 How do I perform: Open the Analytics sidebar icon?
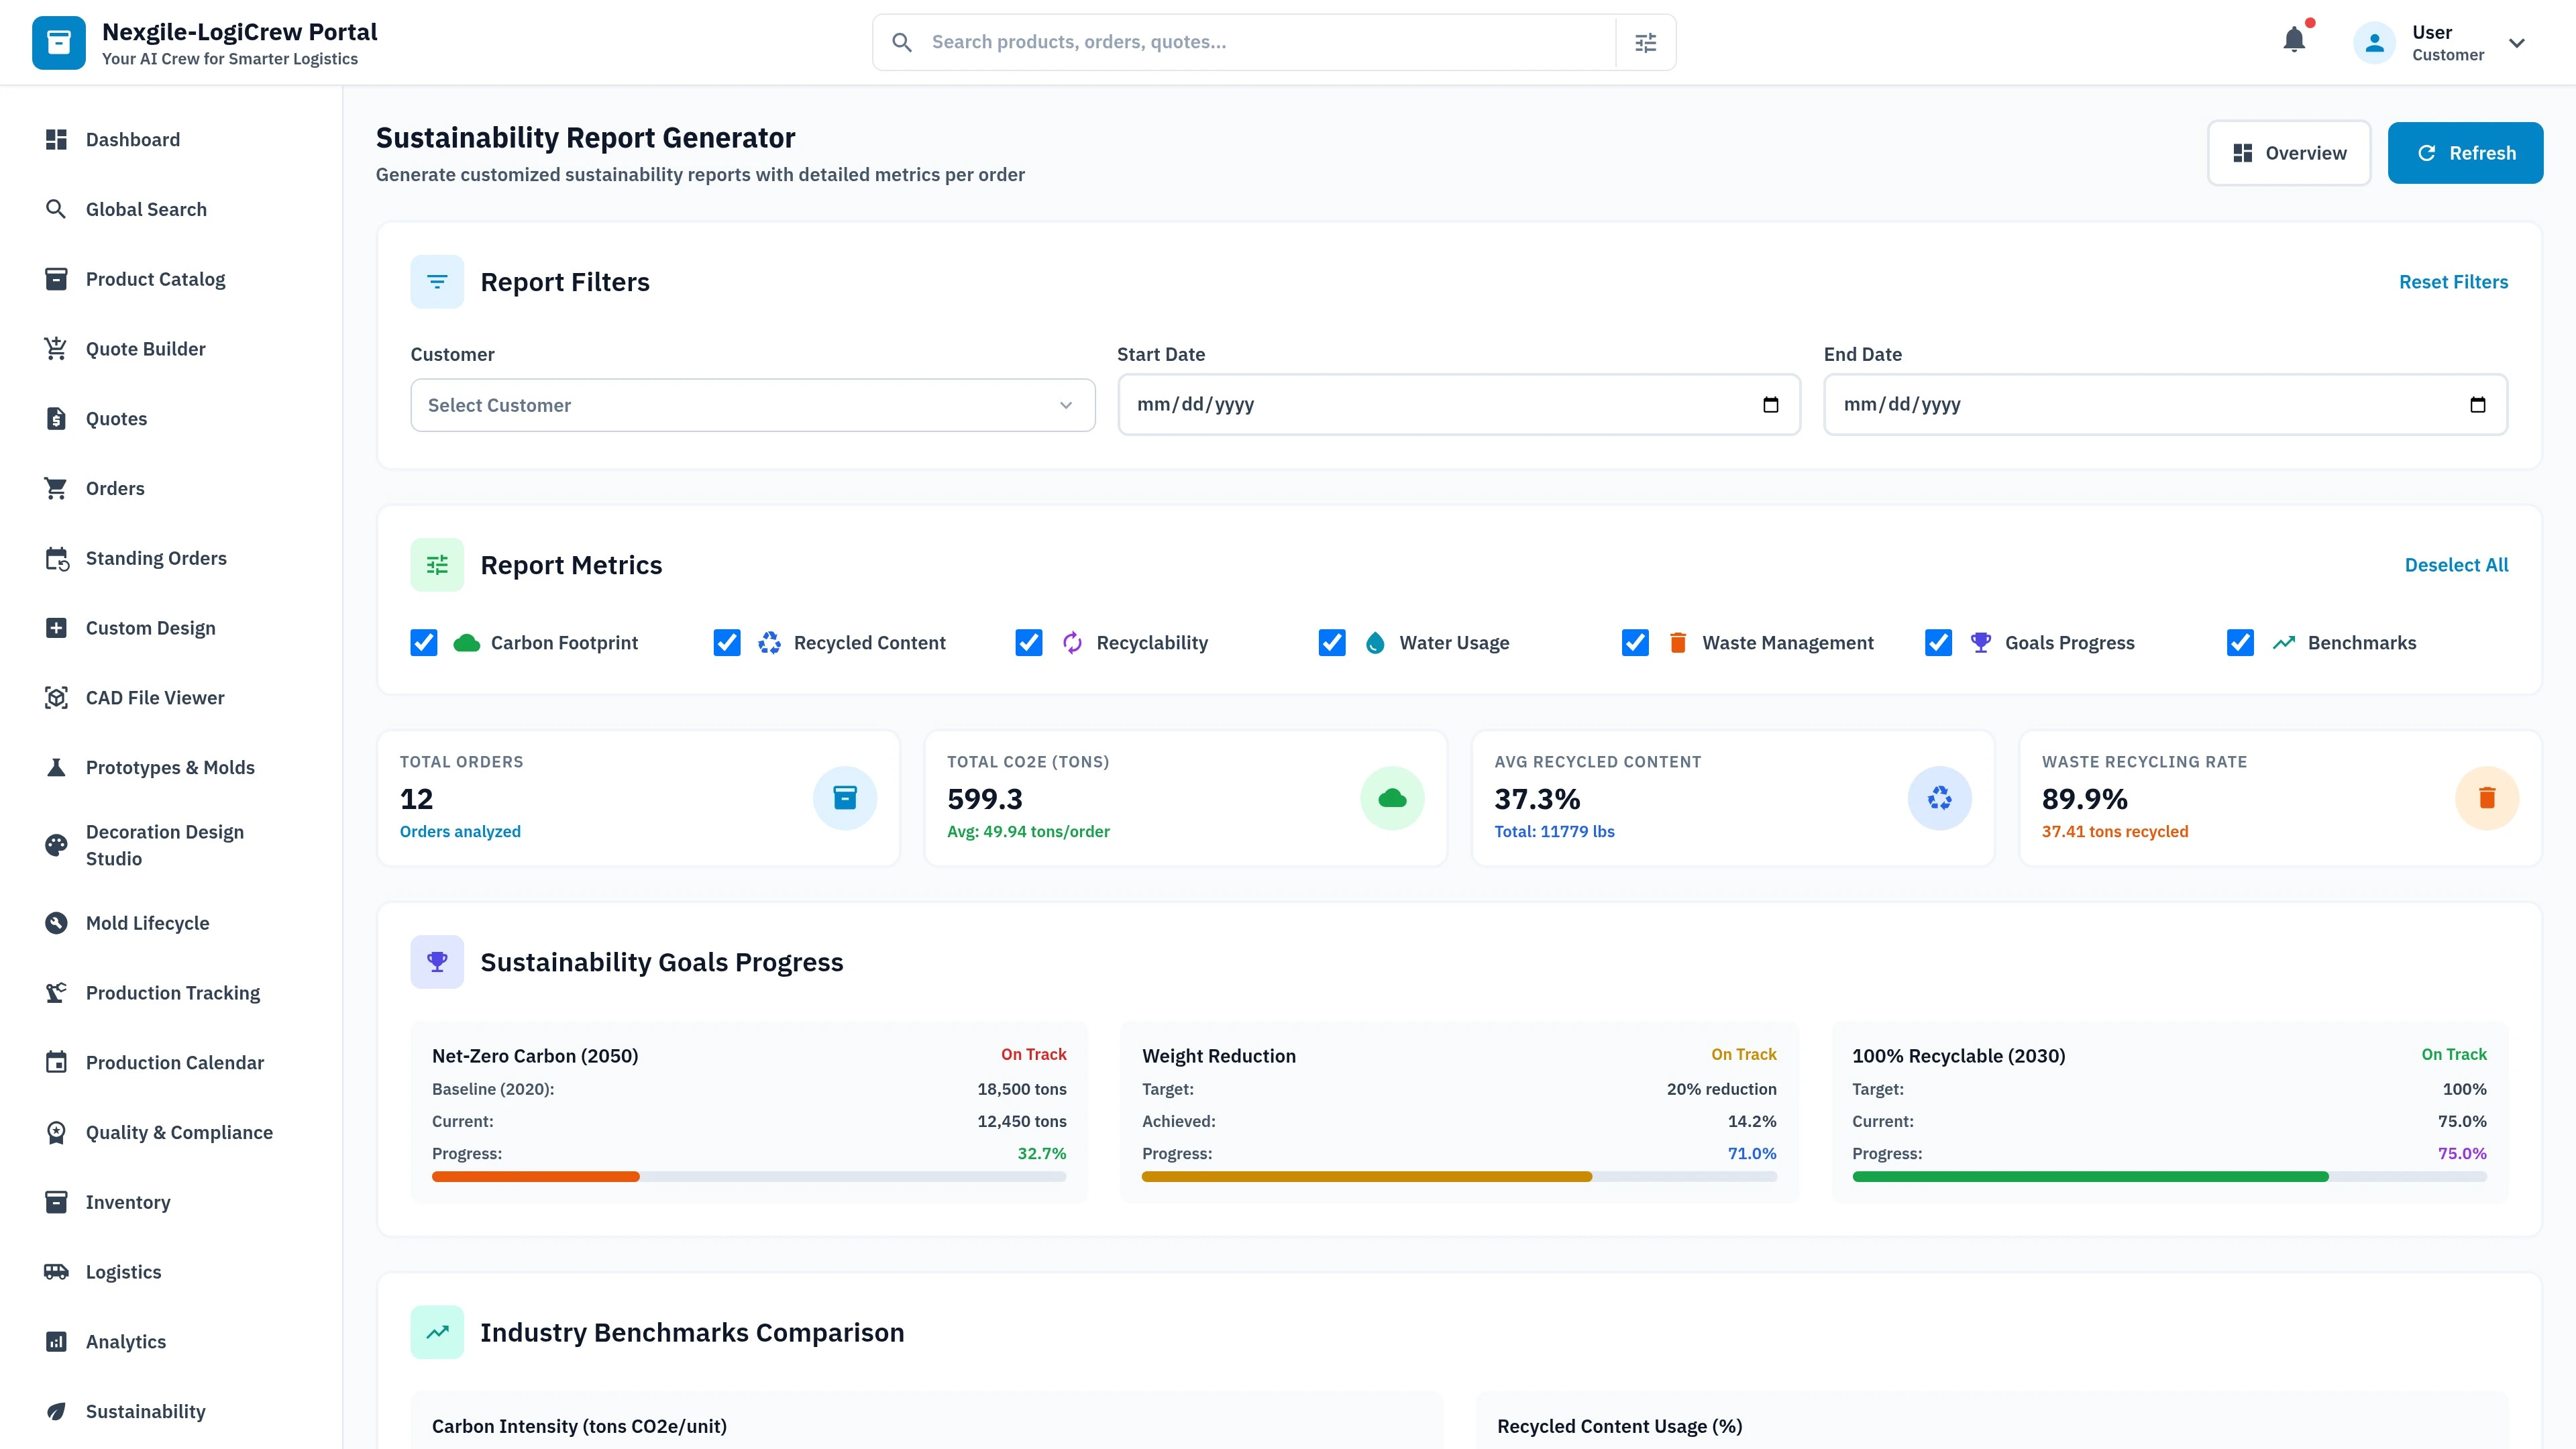coord(56,1341)
